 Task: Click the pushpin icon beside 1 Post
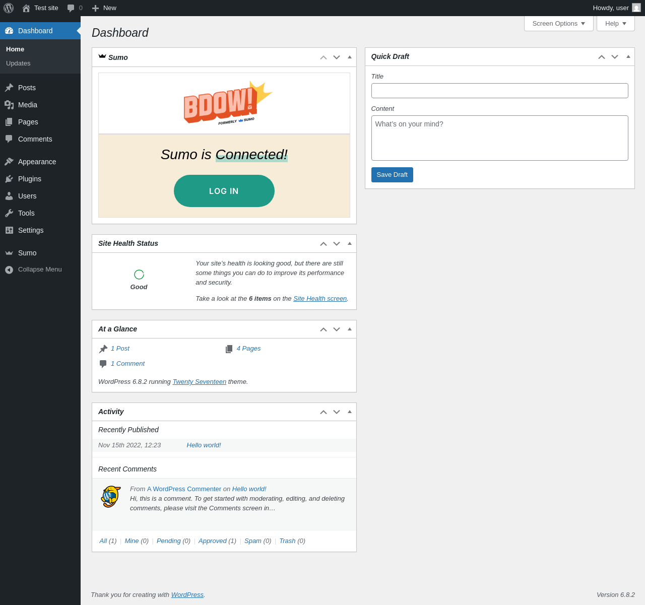103,349
